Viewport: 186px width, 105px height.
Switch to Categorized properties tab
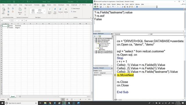coord(103,73)
